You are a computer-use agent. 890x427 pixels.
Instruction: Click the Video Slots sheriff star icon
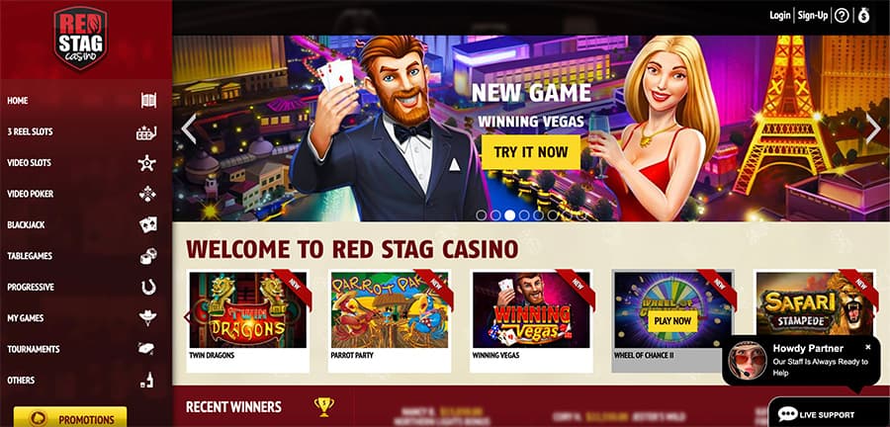click(x=146, y=163)
